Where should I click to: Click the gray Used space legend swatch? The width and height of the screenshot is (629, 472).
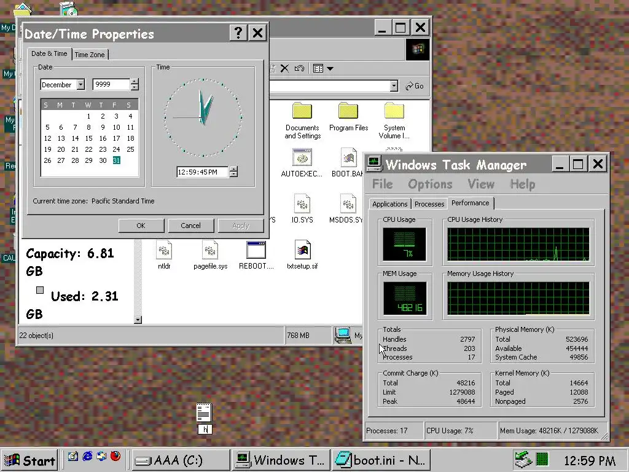[x=40, y=290]
